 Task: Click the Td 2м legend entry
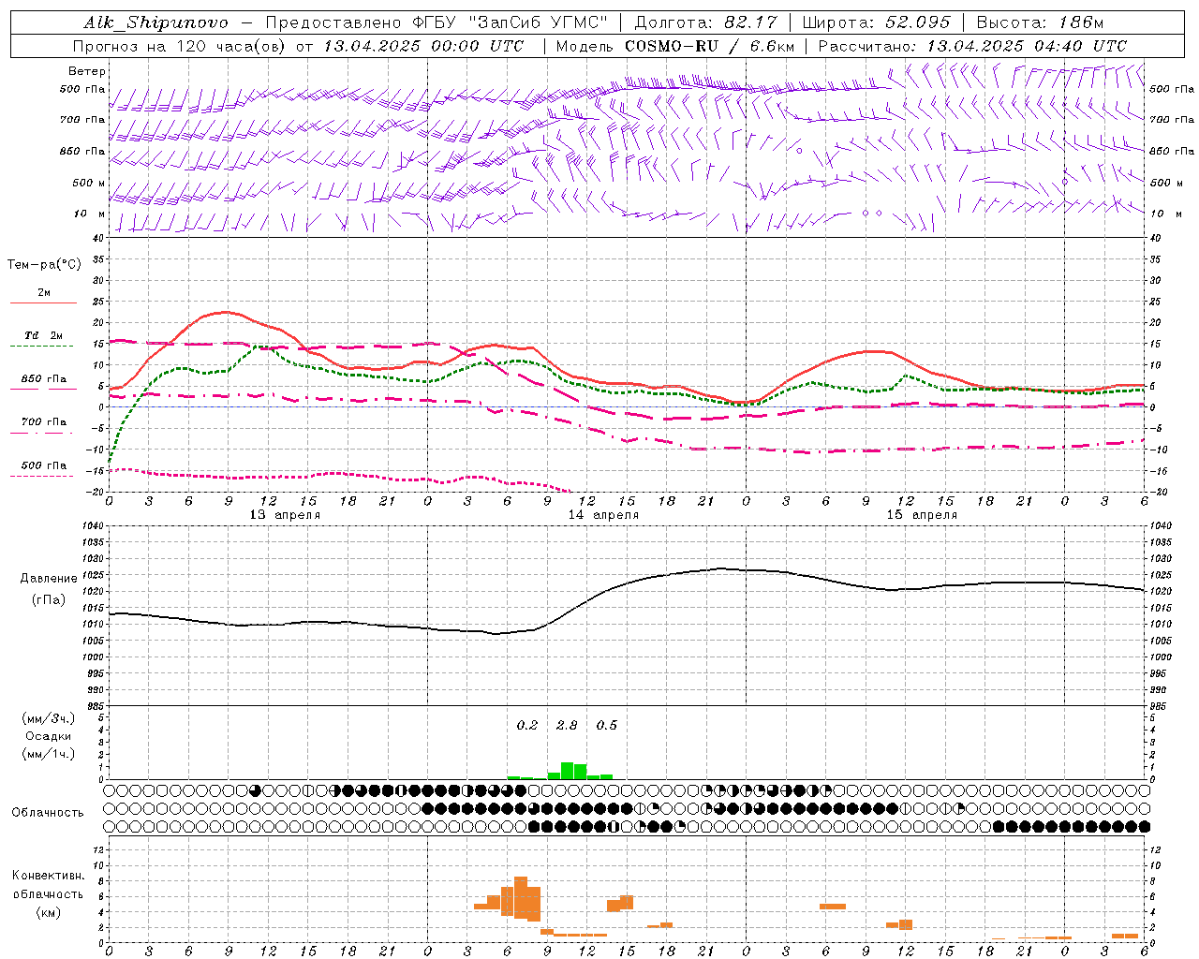[x=43, y=335]
